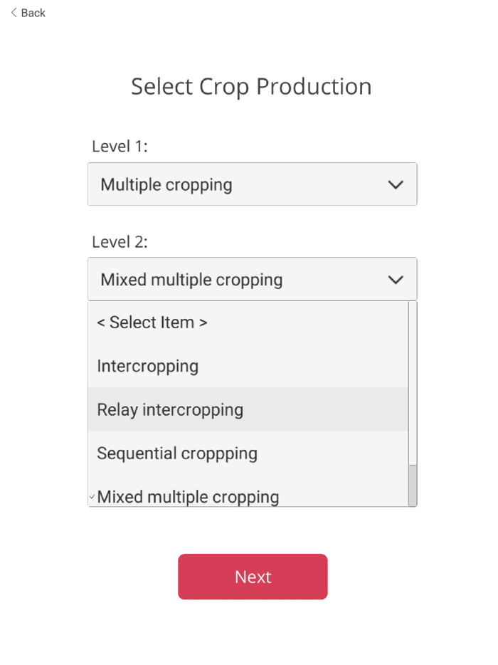
Task: Go Back to the previous screen
Action: (27, 12)
